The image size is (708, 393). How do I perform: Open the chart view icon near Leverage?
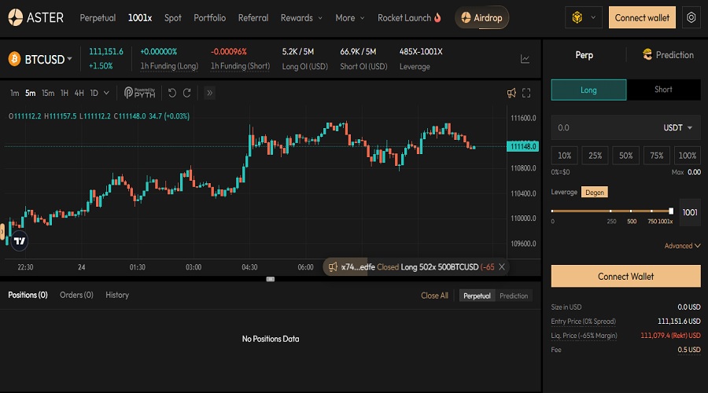[x=525, y=59]
